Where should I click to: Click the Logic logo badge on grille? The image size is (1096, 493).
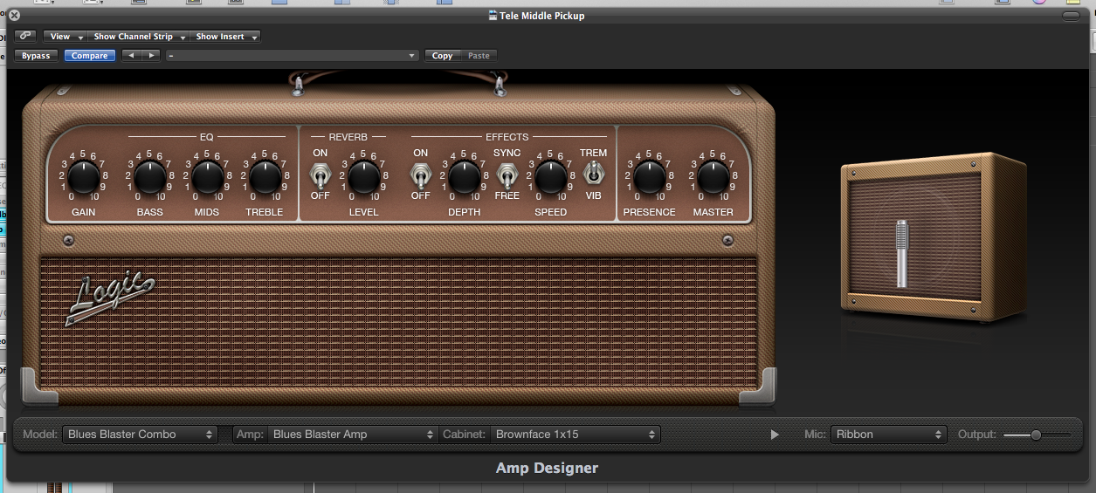pos(112,298)
